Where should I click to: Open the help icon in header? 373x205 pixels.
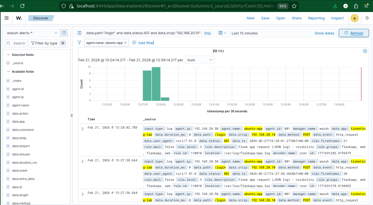coord(367,18)
